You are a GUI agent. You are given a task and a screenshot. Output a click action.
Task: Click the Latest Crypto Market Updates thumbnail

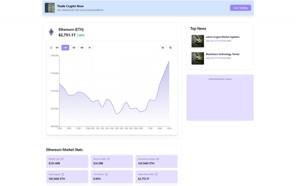[197, 41]
